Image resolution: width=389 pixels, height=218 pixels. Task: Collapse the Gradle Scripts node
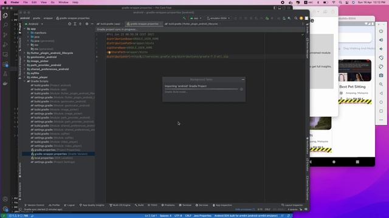click(25, 81)
